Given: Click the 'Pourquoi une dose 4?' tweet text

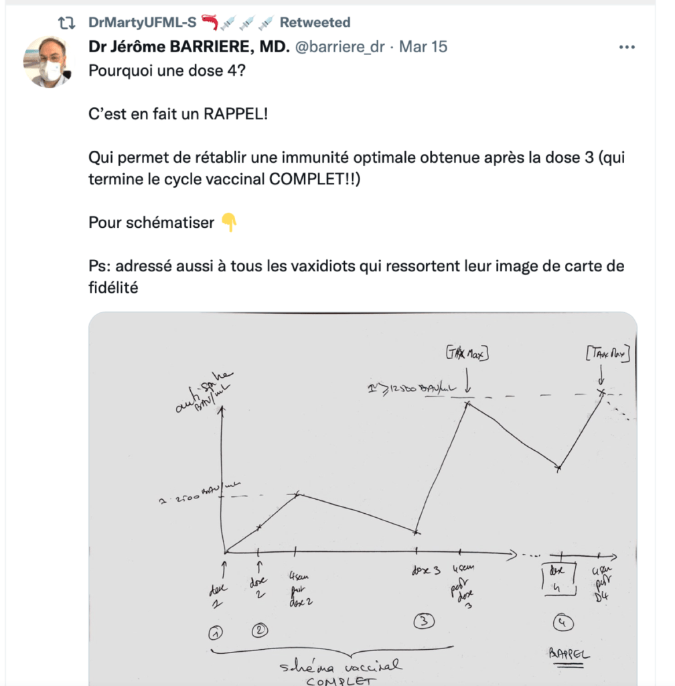Looking at the screenshot, I should point(167,70).
